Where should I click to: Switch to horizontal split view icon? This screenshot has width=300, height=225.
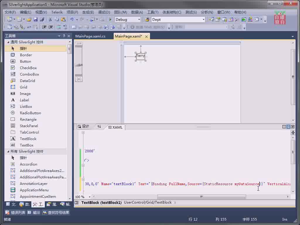[x=288, y=127]
